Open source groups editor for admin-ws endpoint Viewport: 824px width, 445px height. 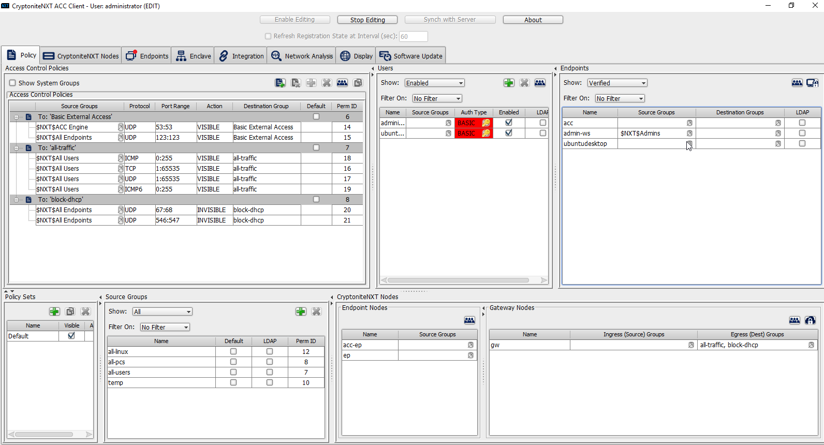(x=689, y=133)
